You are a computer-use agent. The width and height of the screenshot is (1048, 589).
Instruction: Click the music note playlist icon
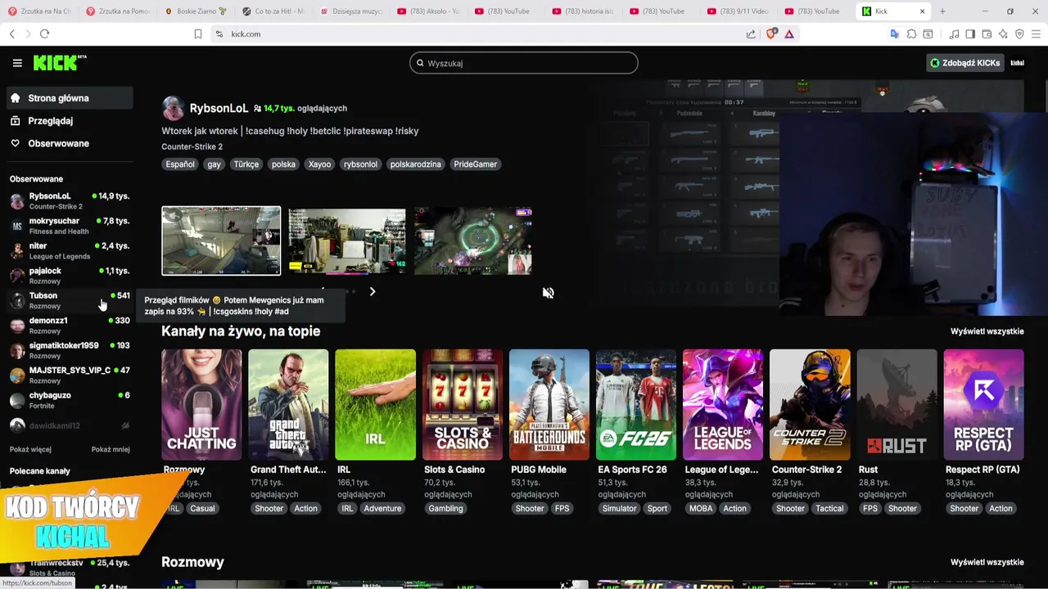[954, 34]
